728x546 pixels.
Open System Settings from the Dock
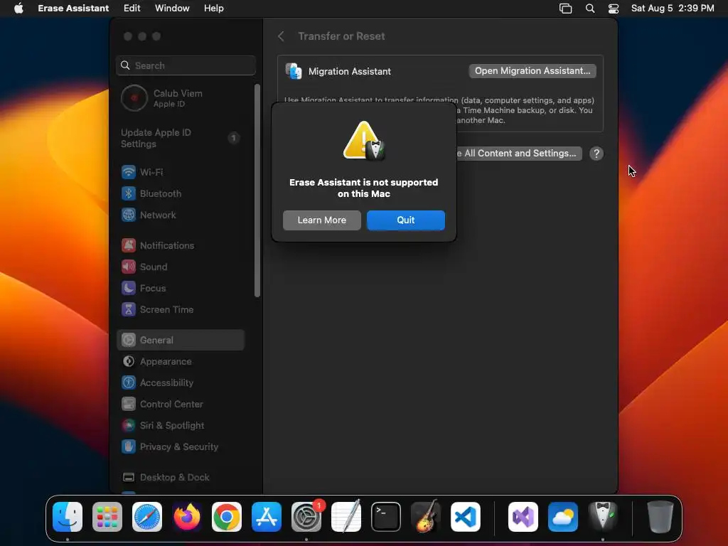306,517
